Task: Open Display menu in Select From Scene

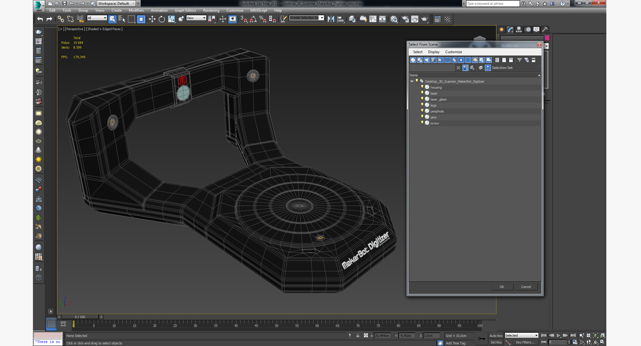Action: pos(434,52)
